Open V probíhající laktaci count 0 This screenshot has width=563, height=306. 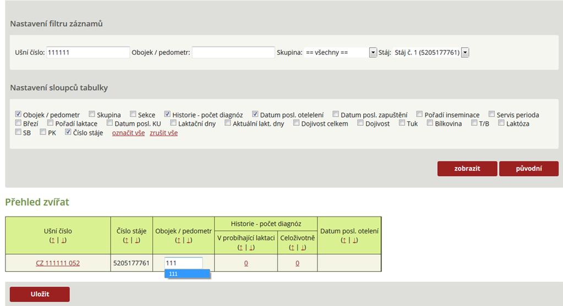click(x=246, y=263)
